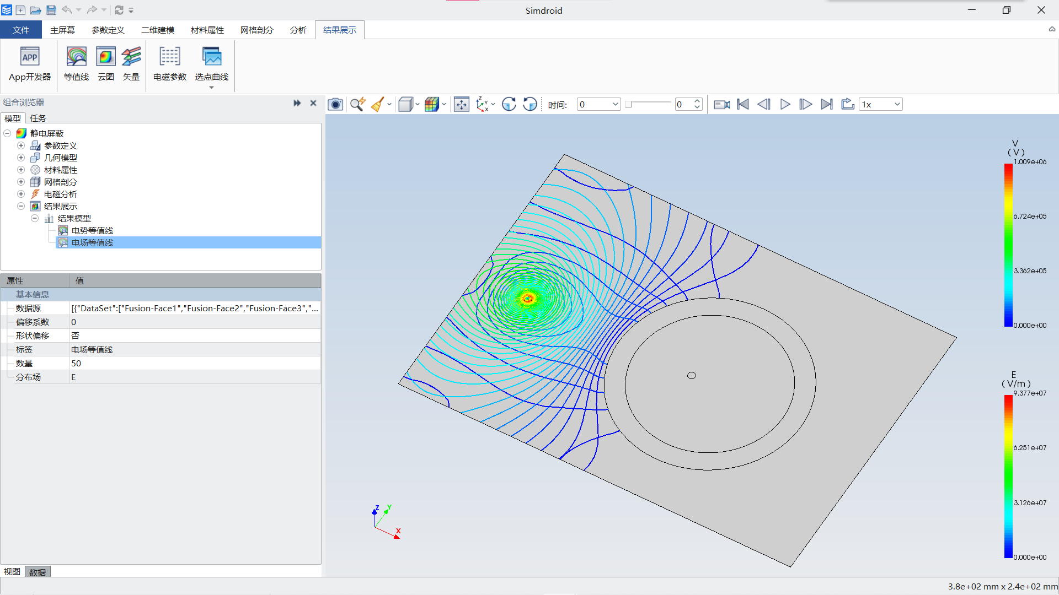Viewport: 1059px width, 595px height.
Task: Open the App开发器 tool
Action: [30, 64]
